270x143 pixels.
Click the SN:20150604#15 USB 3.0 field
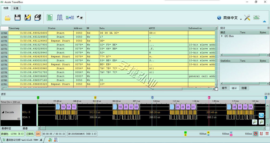[82, 134]
